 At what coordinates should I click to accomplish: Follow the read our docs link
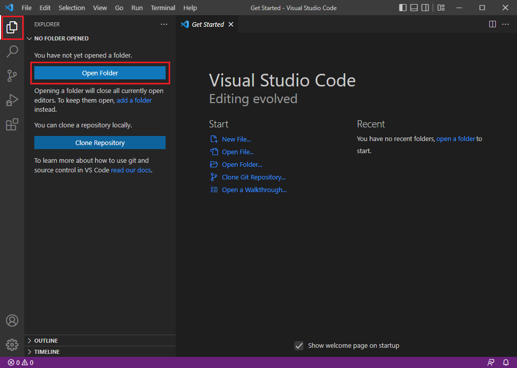point(131,170)
